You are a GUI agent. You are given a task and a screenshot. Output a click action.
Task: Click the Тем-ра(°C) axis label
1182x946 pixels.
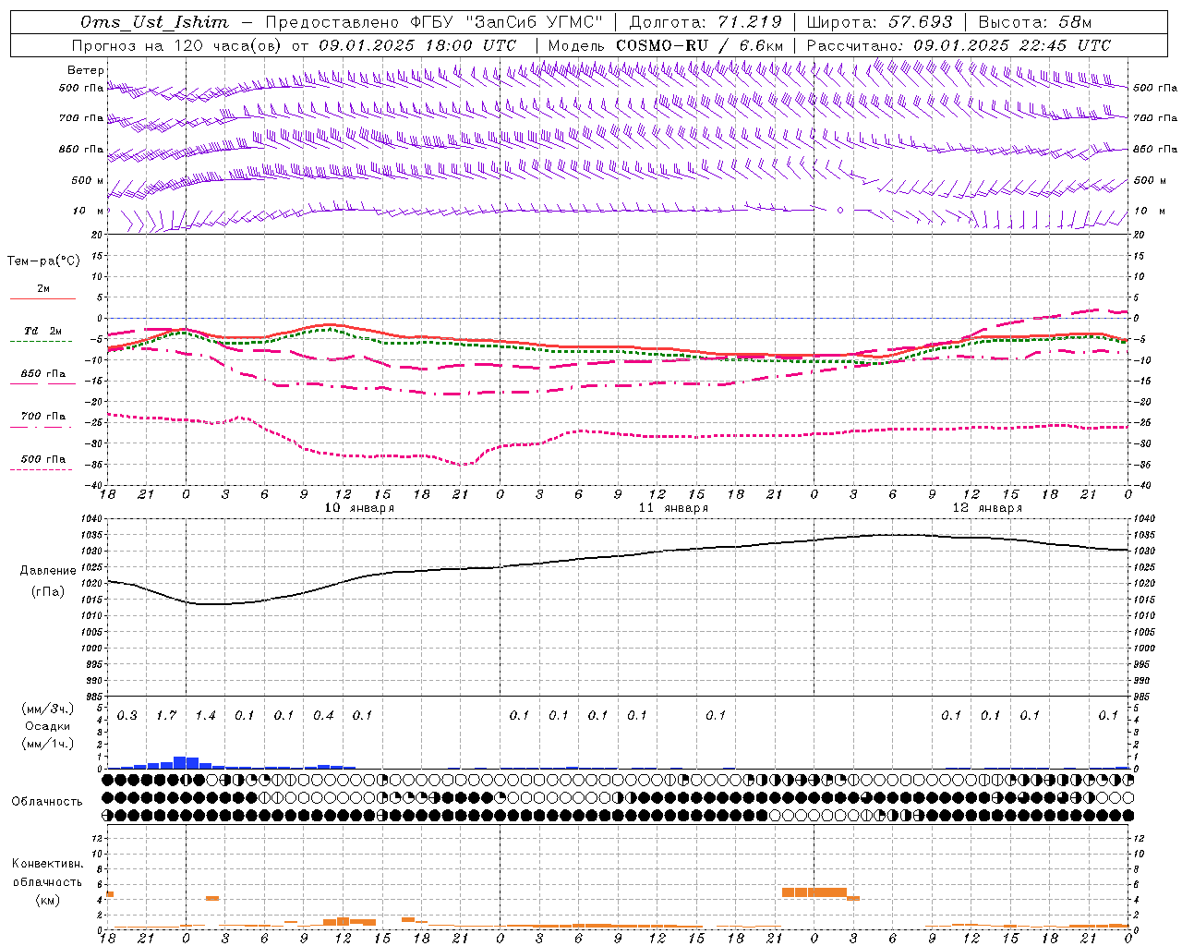[x=43, y=261]
